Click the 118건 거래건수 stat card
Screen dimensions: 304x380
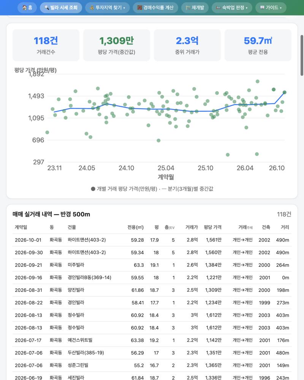(46, 45)
